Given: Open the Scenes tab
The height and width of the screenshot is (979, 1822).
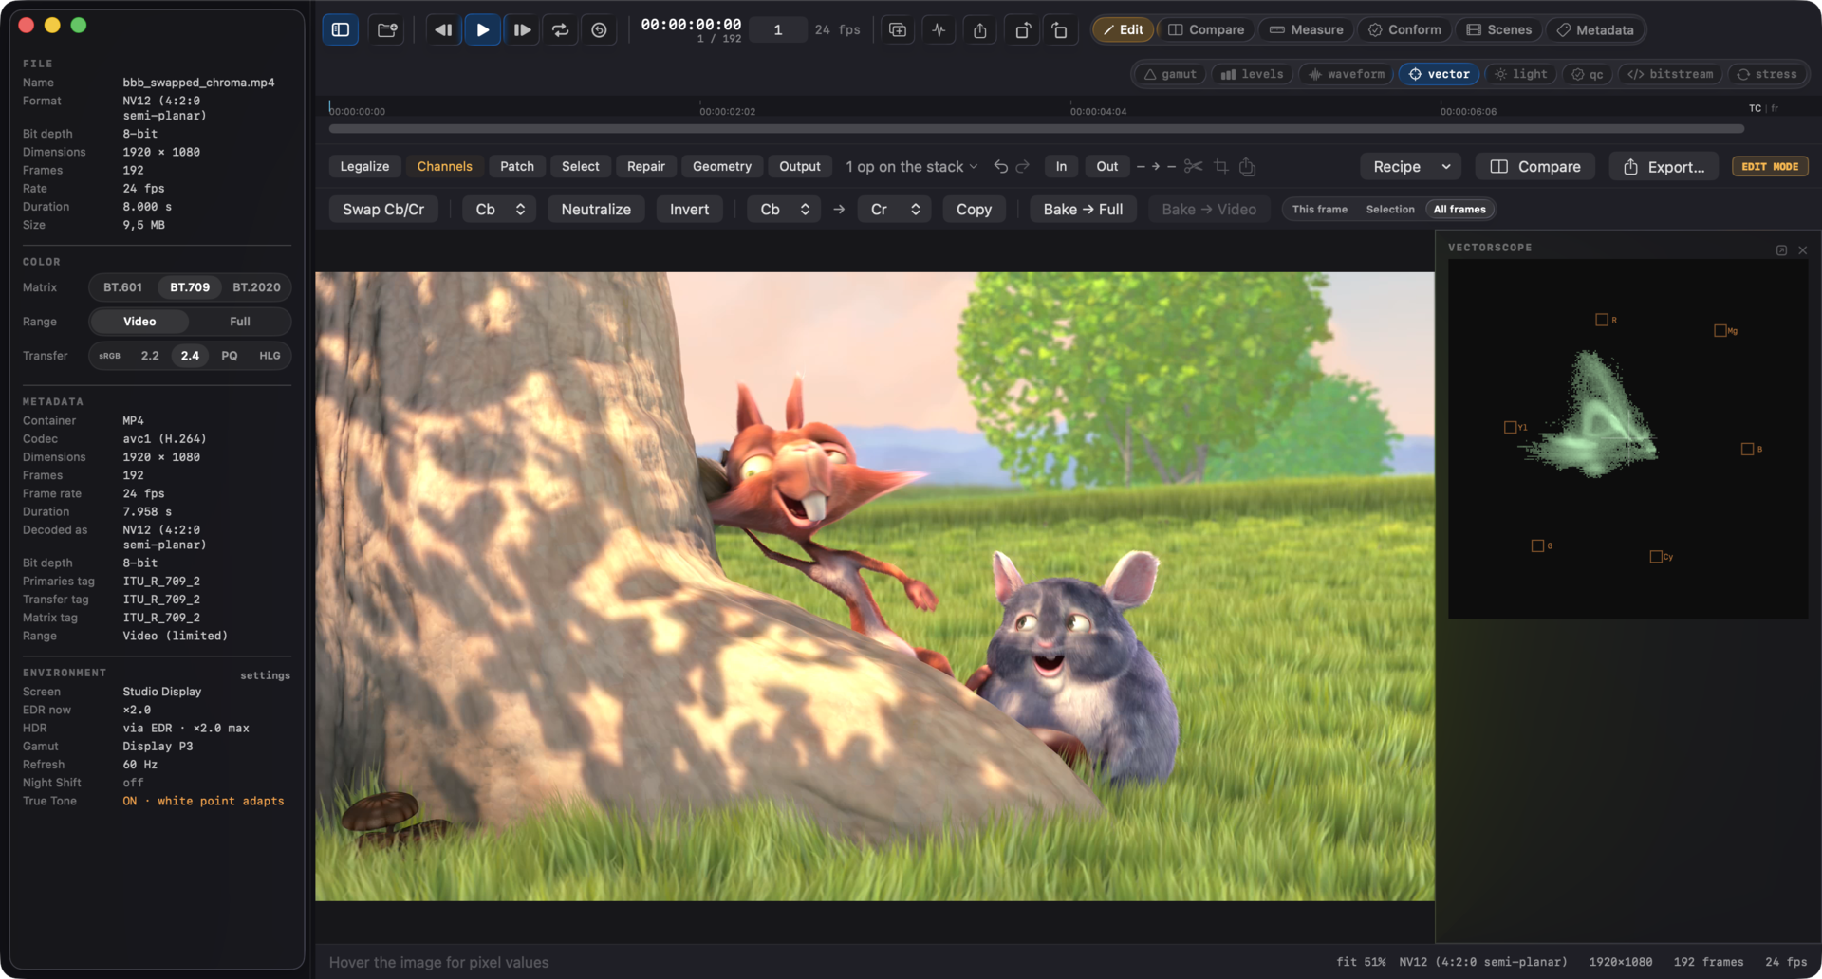Looking at the screenshot, I should (1499, 29).
